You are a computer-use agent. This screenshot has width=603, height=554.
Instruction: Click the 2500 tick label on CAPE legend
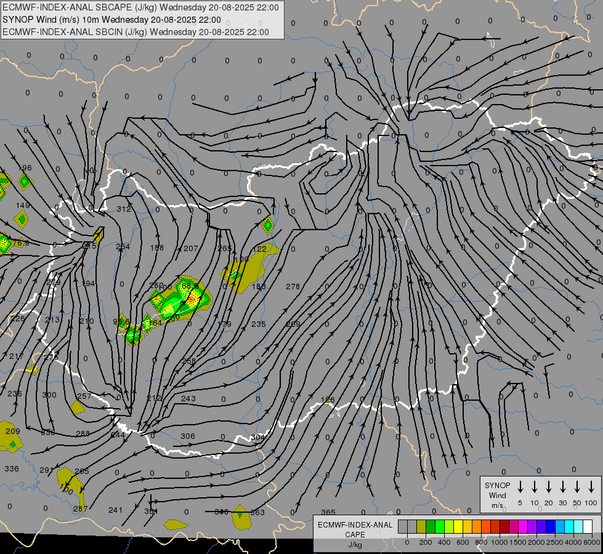click(555, 542)
